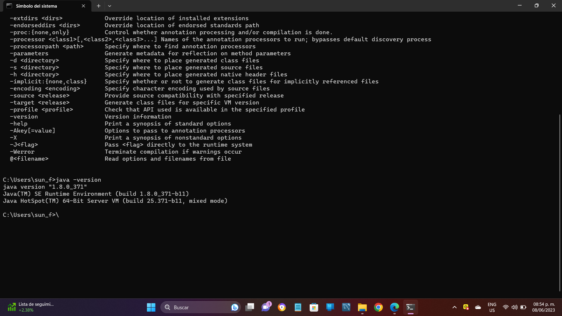Check the battery status icon
Image resolution: width=562 pixels, height=316 pixels.
pyautogui.click(x=523, y=307)
